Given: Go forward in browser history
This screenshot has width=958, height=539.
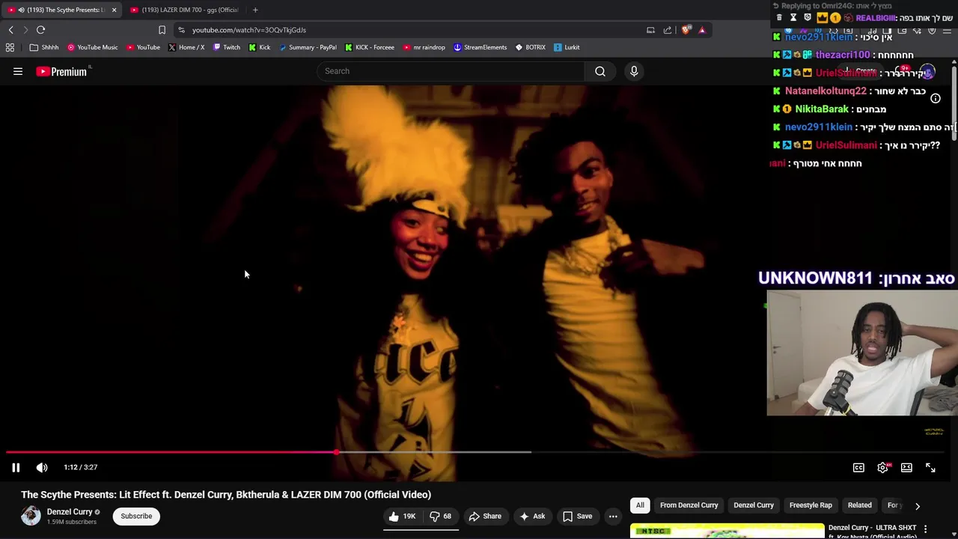Looking at the screenshot, I should coord(25,30).
